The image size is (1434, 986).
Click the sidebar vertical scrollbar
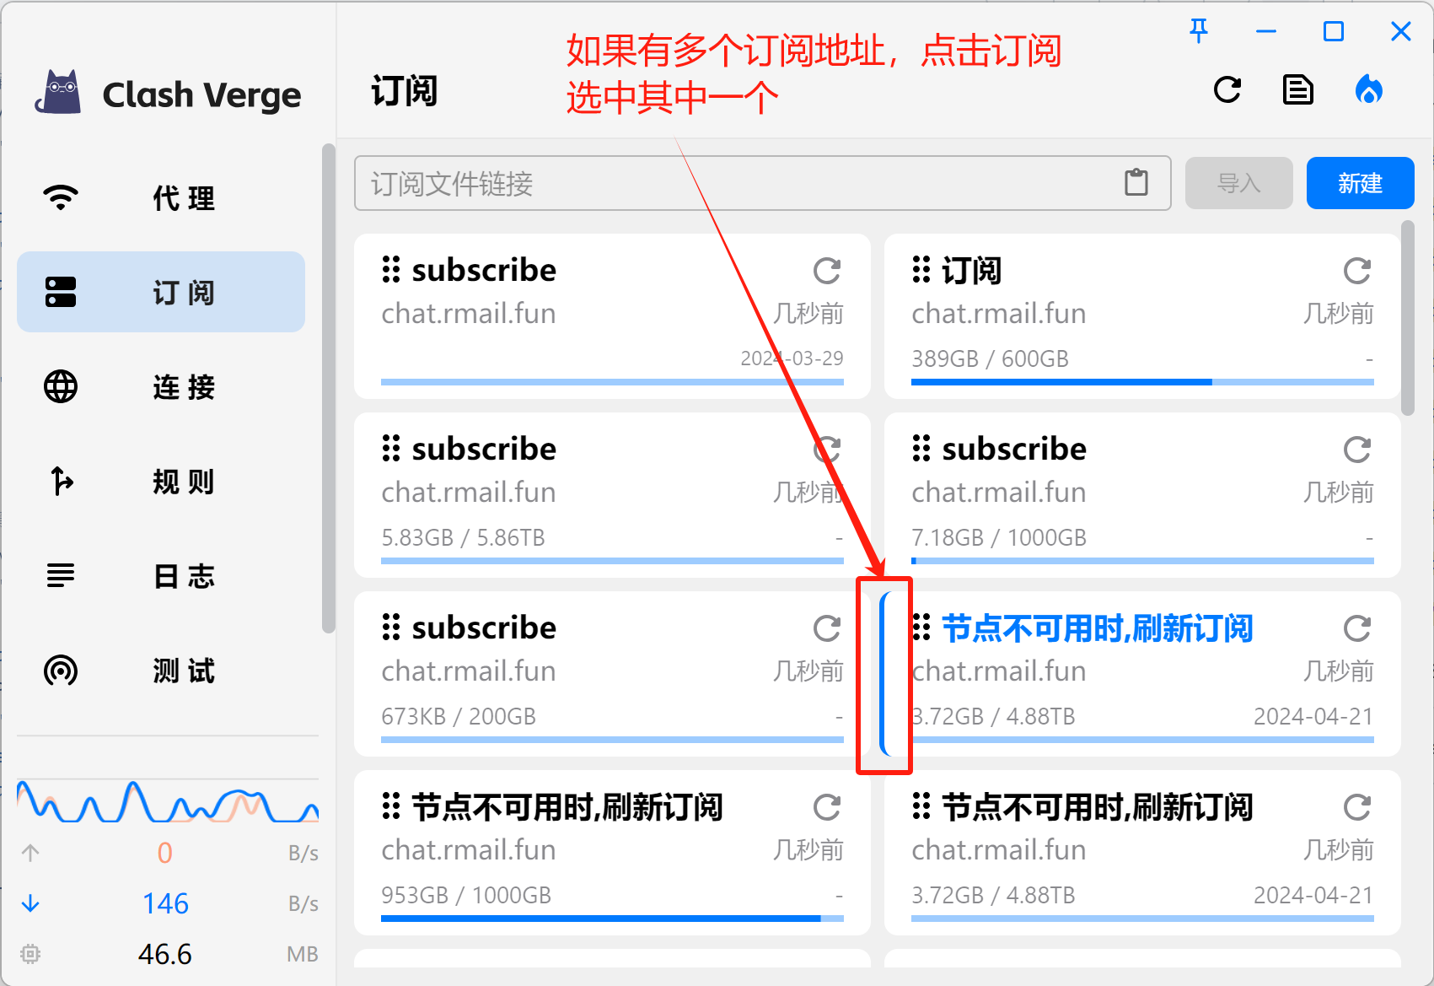[x=328, y=388]
